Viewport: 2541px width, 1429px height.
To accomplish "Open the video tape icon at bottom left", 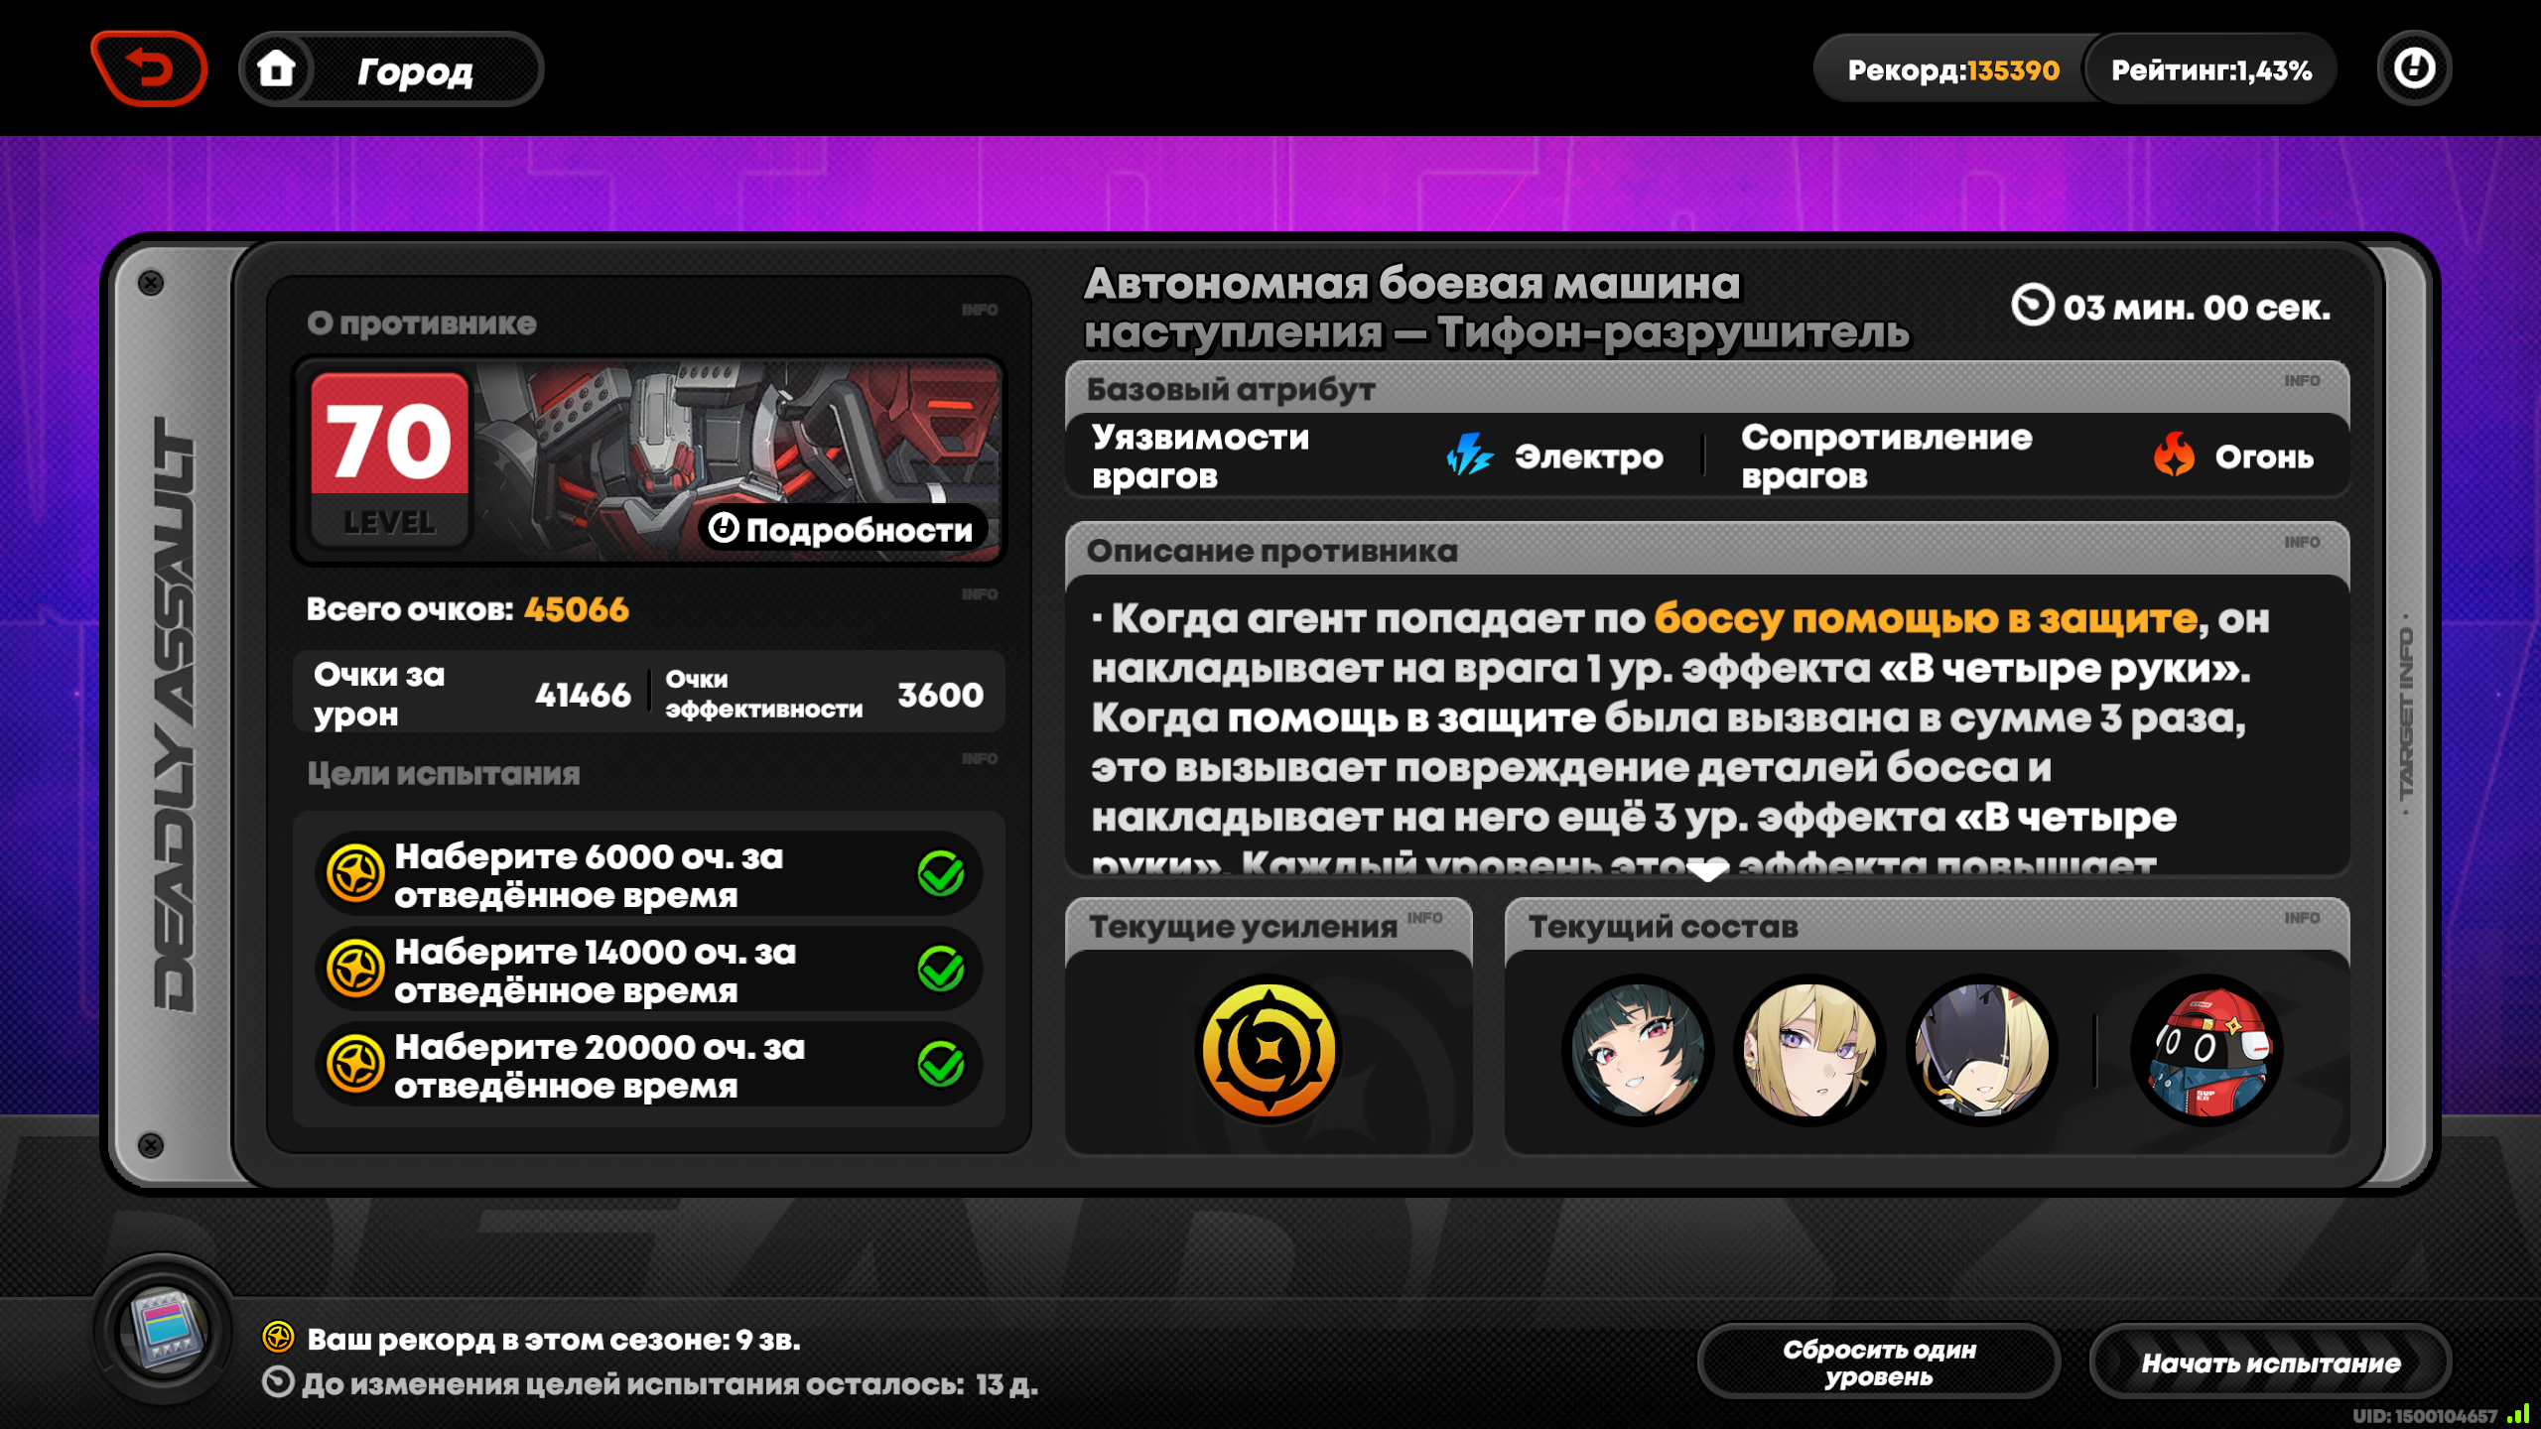I will tap(165, 1331).
